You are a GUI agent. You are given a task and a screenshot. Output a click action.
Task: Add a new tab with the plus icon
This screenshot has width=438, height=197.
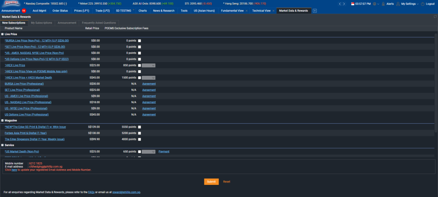pos(315,11)
